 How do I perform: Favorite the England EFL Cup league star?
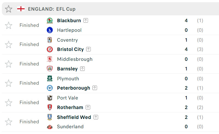point(8,9)
